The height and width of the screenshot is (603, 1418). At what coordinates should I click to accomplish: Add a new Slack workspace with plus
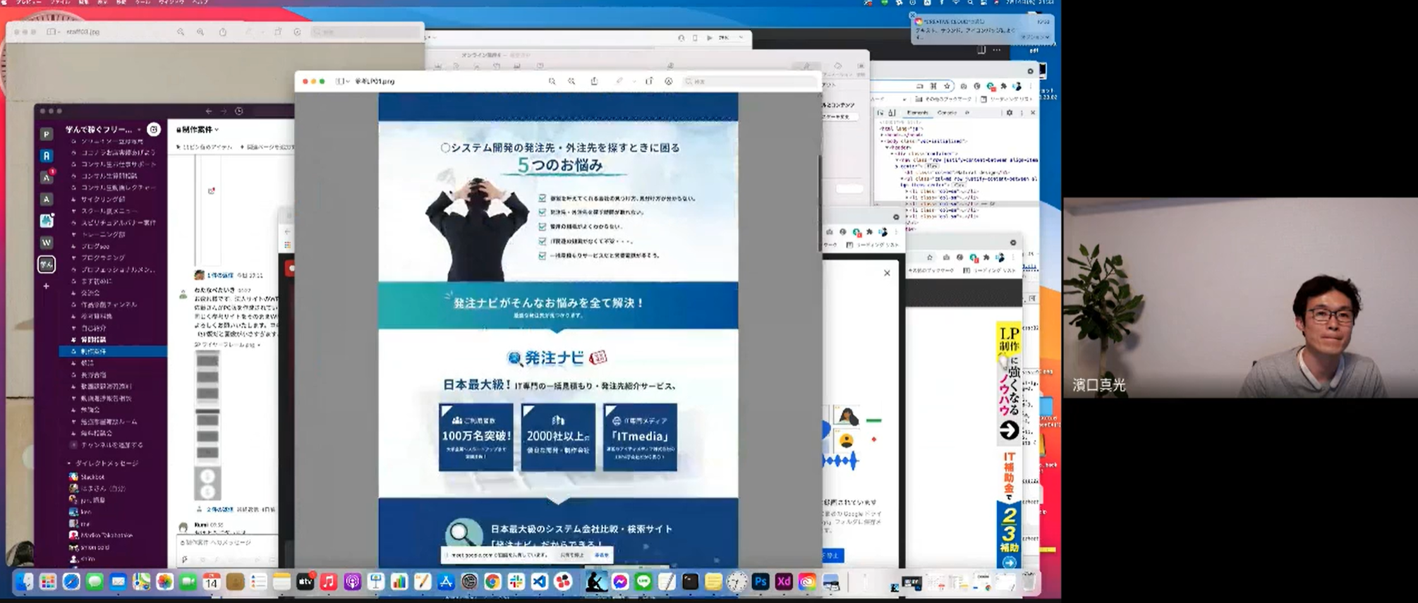tap(46, 286)
